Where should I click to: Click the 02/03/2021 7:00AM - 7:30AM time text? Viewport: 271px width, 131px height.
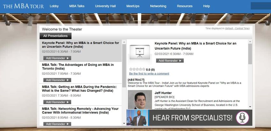point(61,73)
